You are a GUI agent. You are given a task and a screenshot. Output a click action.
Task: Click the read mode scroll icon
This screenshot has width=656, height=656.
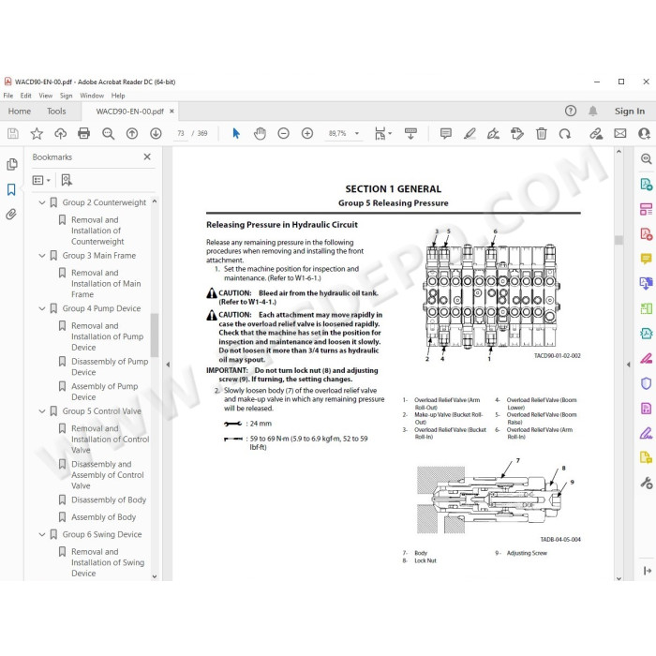(x=410, y=133)
